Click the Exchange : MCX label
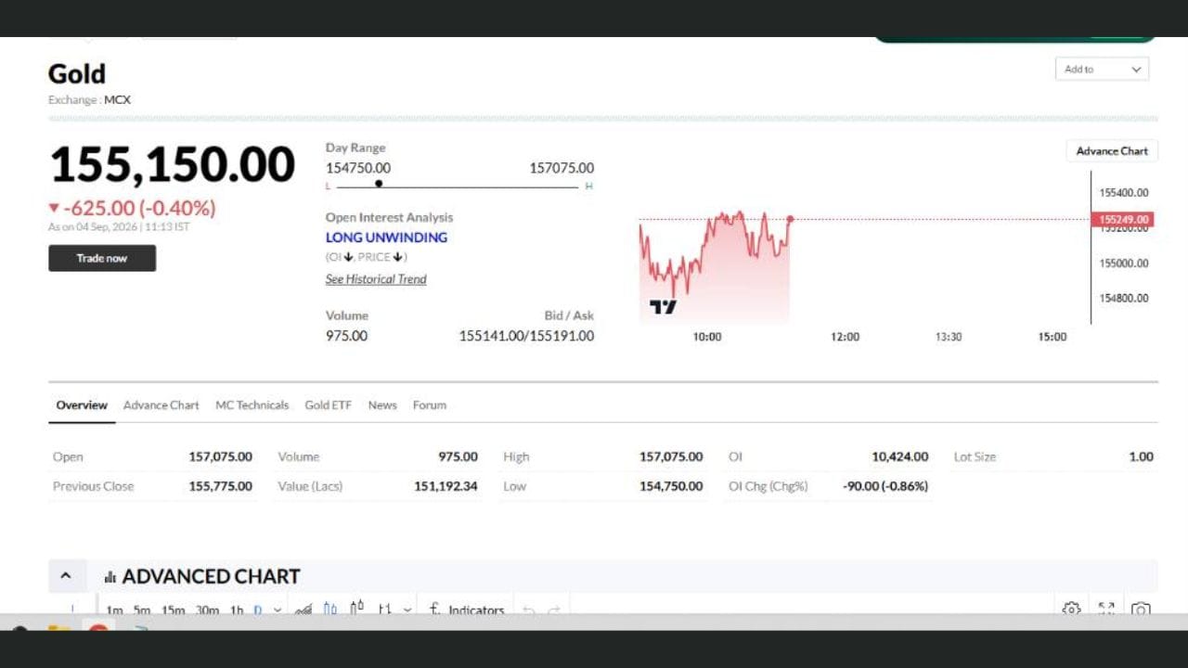 tap(89, 100)
